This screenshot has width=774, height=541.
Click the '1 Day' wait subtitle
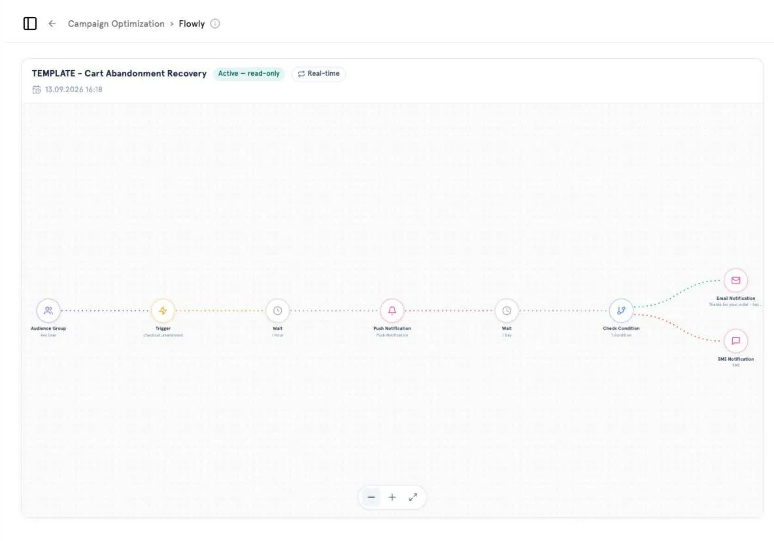[x=507, y=335]
